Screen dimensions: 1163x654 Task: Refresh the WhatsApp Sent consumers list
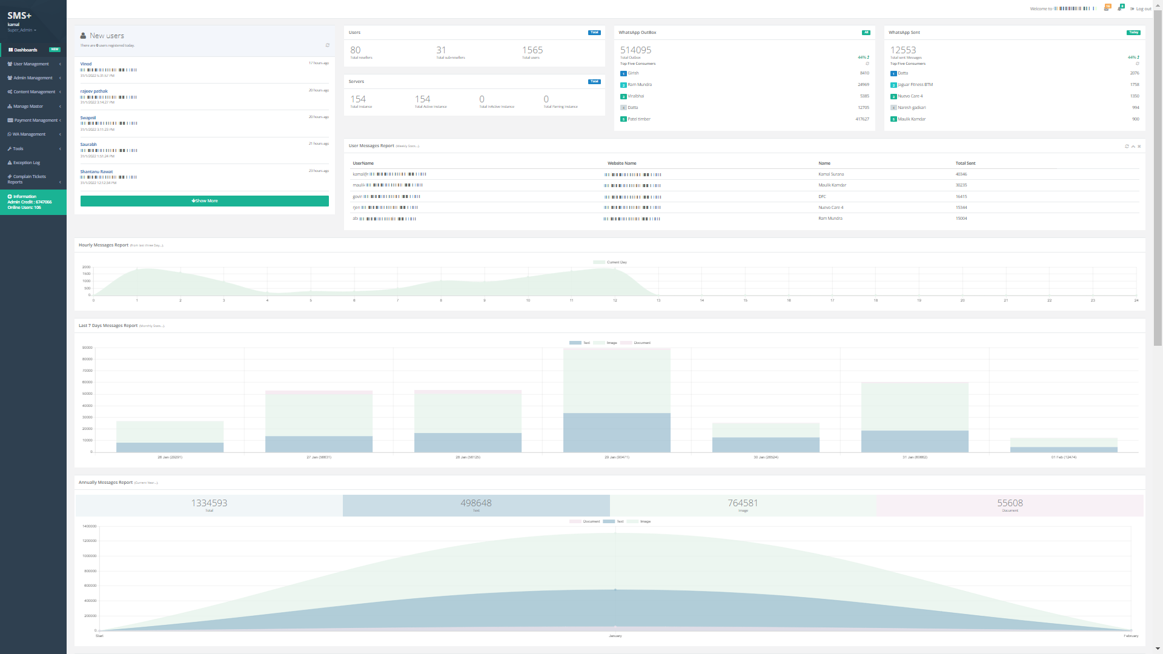coord(1137,64)
